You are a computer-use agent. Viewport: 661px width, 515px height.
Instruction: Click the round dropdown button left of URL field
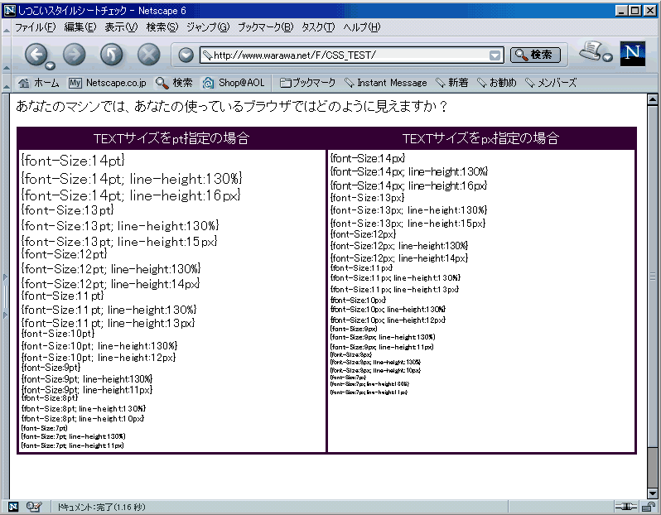pyautogui.click(x=186, y=55)
